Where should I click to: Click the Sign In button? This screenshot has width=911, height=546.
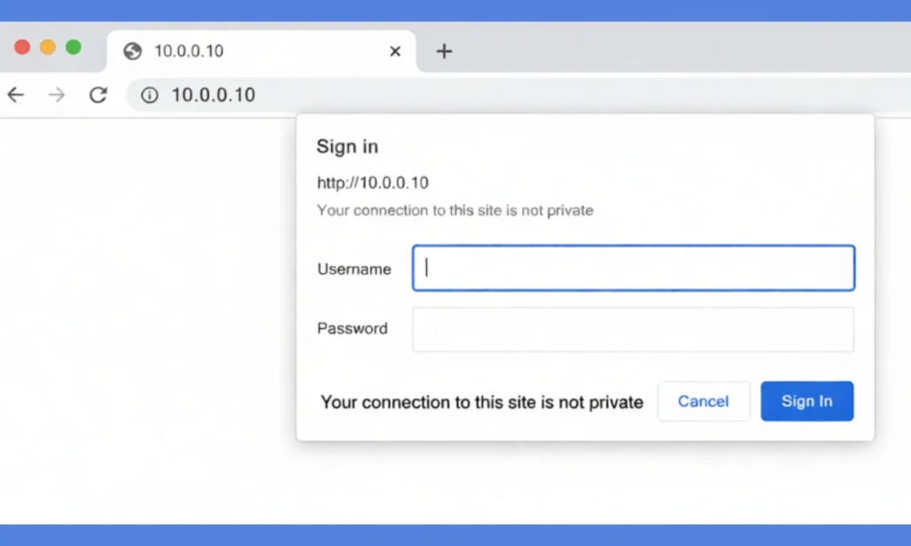pyautogui.click(x=806, y=401)
